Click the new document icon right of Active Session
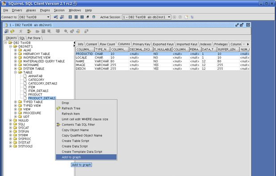The width and height of the screenshot is (276, 176). tap(186, 17)
